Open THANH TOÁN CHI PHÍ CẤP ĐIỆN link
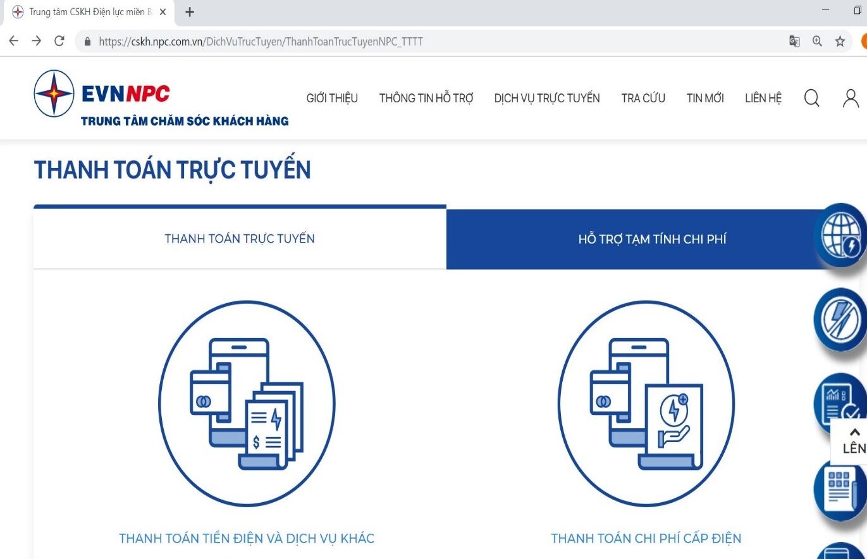Screen dimensions: 867x559 coord(646,539)
